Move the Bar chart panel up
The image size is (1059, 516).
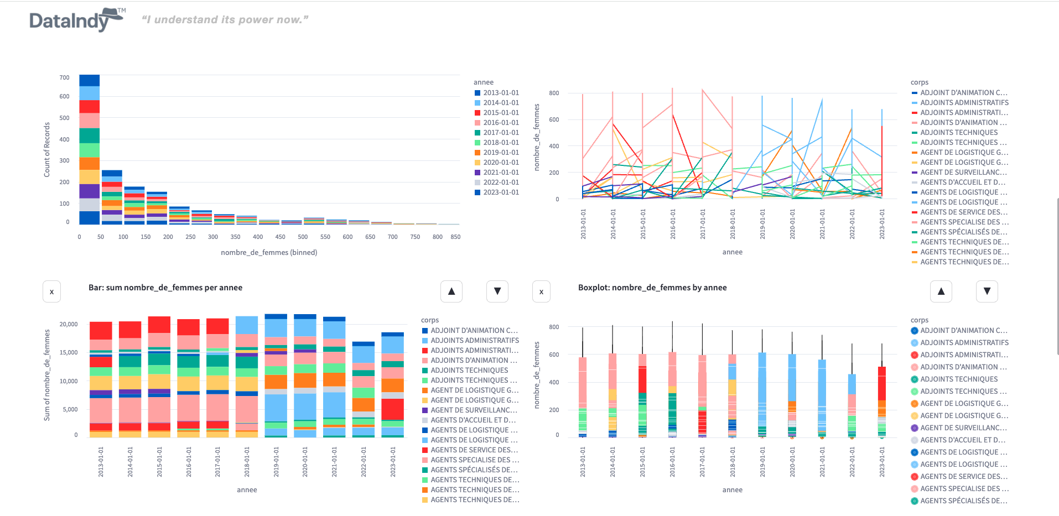451,291
